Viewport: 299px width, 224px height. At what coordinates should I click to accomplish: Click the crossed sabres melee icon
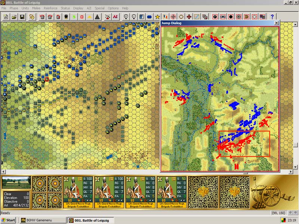[x=108, y=17]
